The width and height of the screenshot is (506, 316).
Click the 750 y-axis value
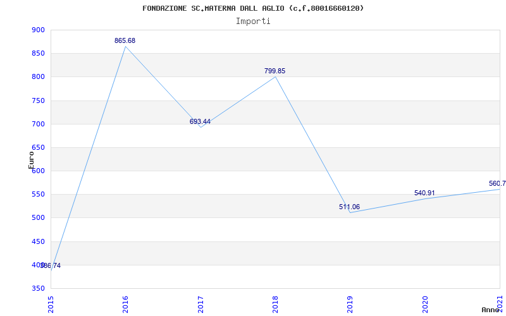click(x=38, y=100)
